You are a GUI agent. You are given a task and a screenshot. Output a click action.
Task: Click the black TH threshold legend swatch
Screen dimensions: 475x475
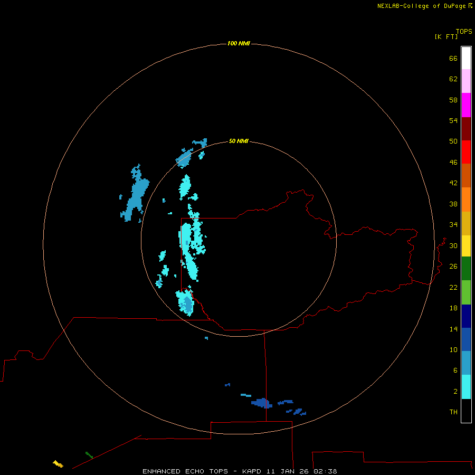(466, 411)
